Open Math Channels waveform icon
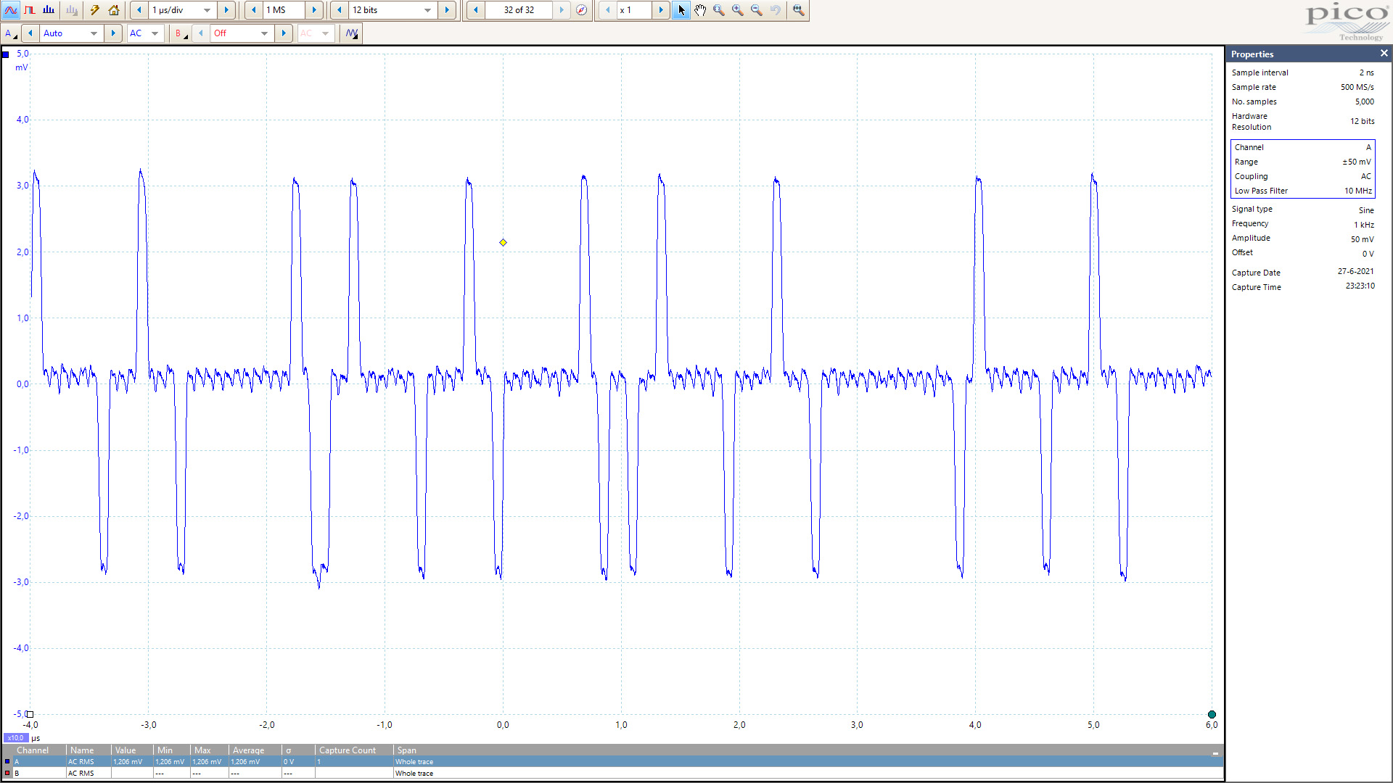The image size is (1393, 783). [352, 33]
